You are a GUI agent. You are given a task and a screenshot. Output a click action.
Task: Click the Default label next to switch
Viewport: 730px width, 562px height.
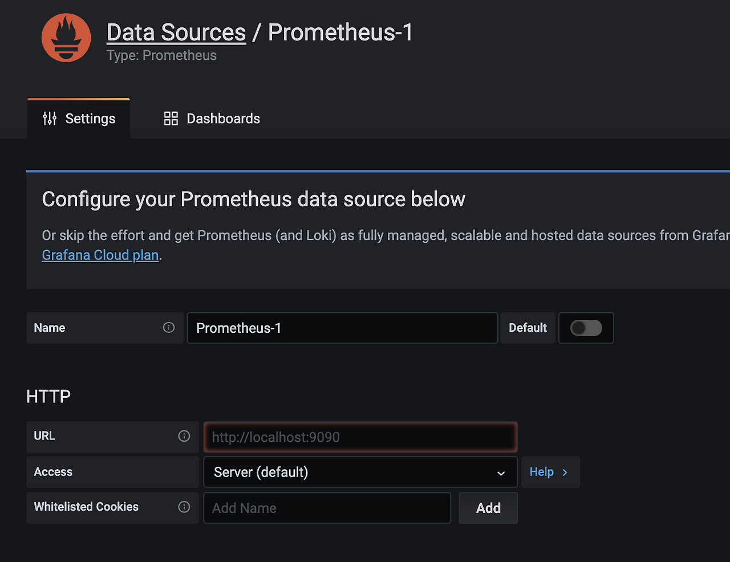[x=528, y=328]
